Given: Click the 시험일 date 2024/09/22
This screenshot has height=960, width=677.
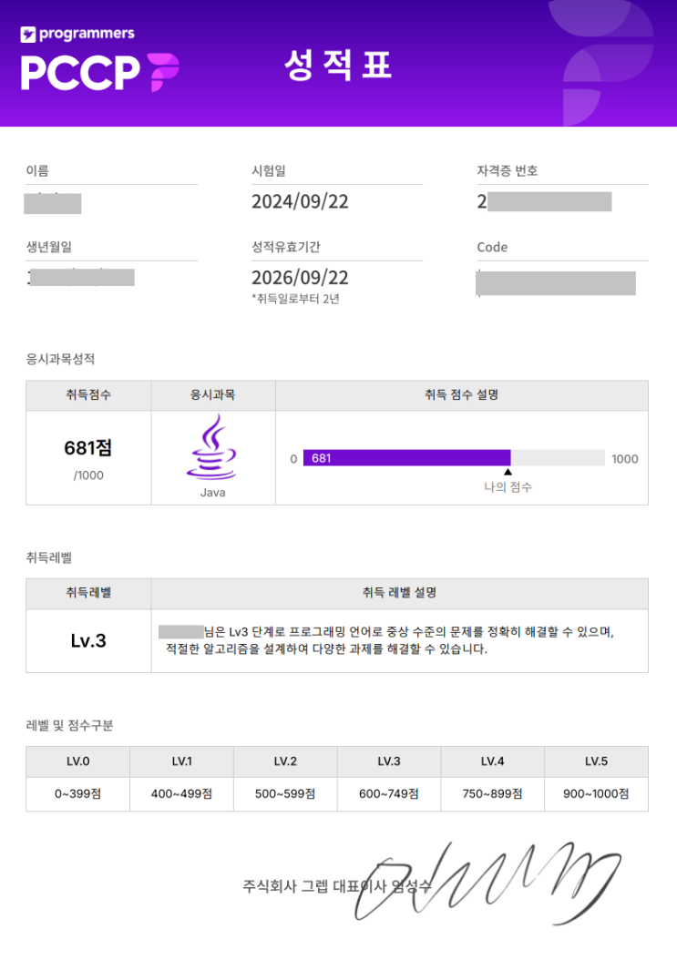Looking at the screenshot, I should pos(300,202).
